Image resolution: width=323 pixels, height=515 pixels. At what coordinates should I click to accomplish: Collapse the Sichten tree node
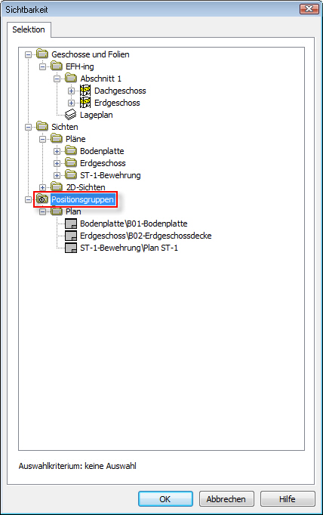28,127
